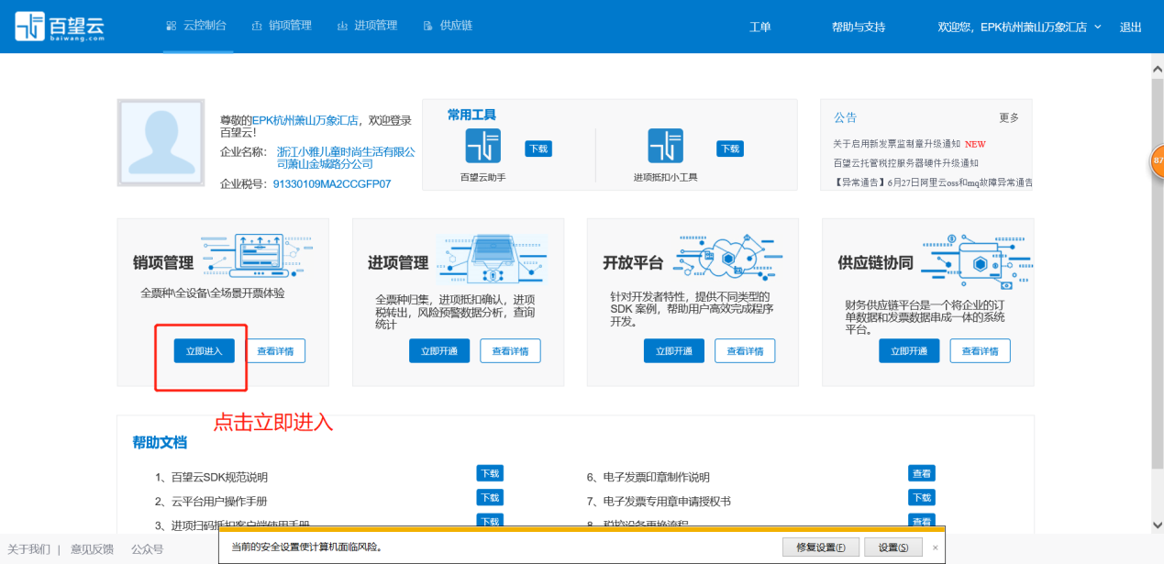This screenshot has width=1164, height=564.
Task: Open the 工单 menu item
Action: [760, 28]
